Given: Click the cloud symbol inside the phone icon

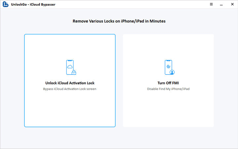Looking at the screenshot, I should [69, 67].
